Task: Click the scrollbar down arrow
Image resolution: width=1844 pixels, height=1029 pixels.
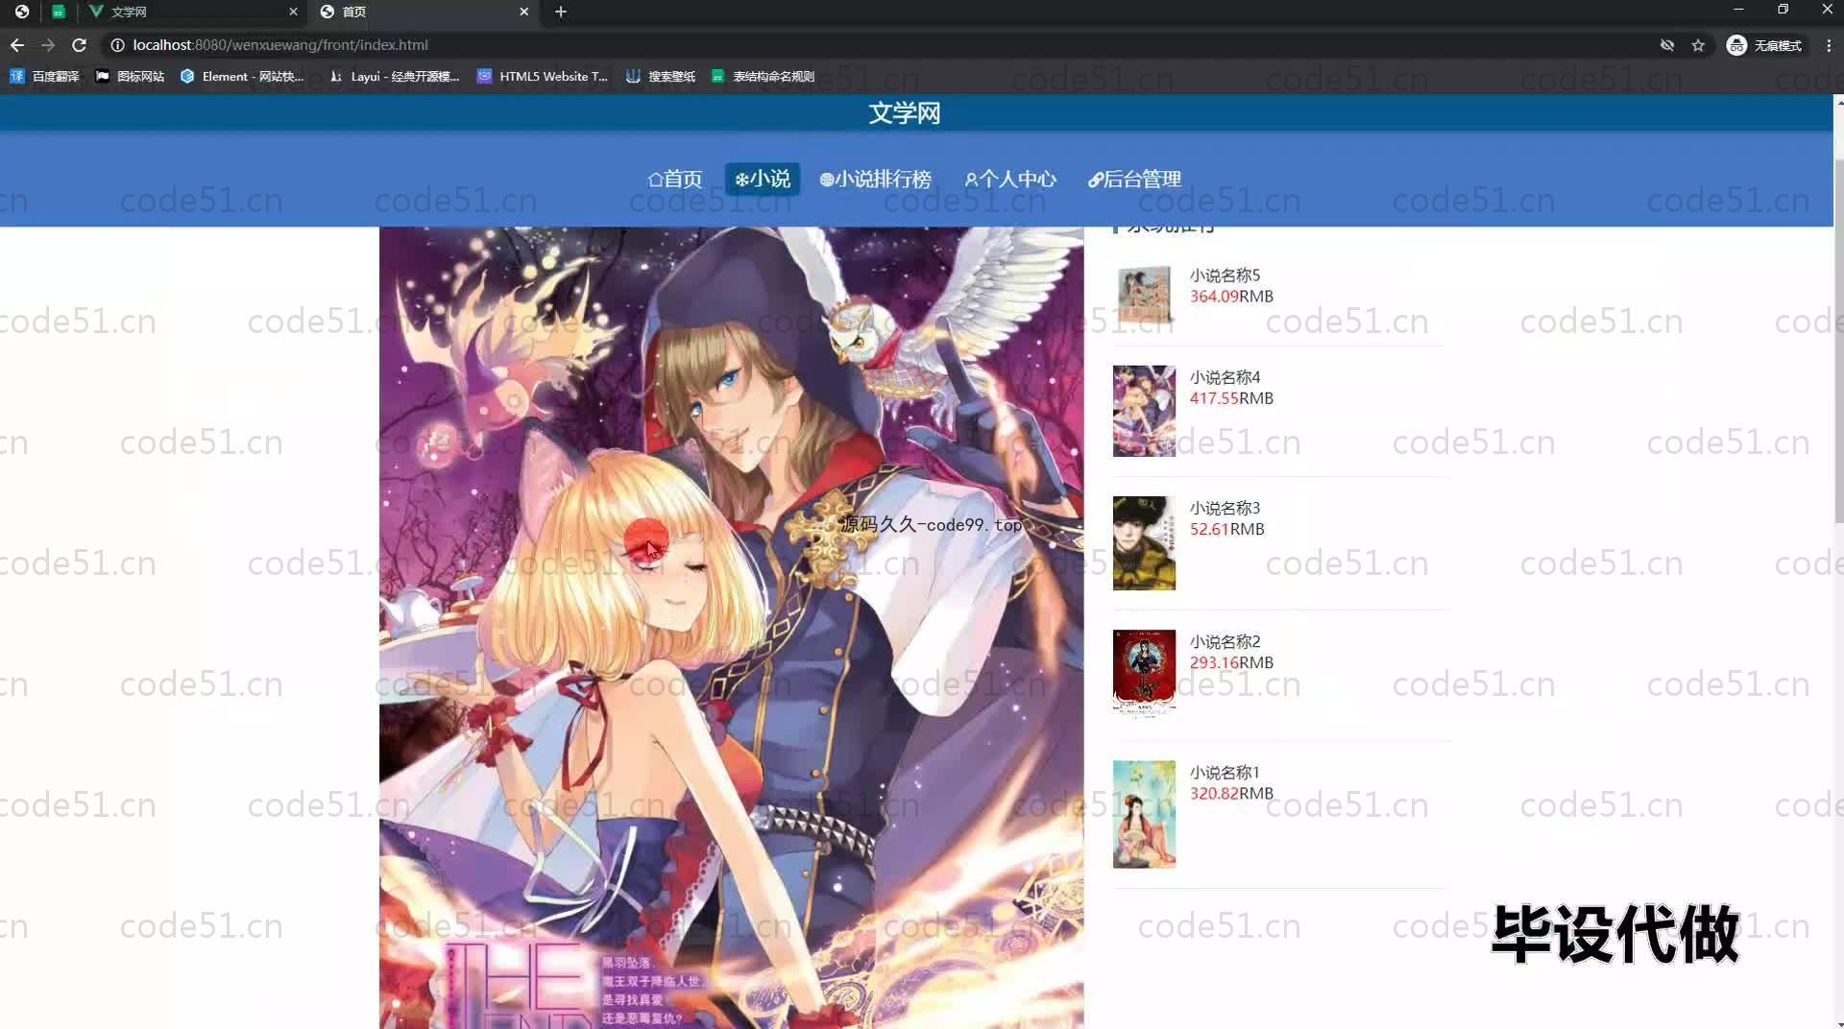Action: click(x=1838, y=1023)
